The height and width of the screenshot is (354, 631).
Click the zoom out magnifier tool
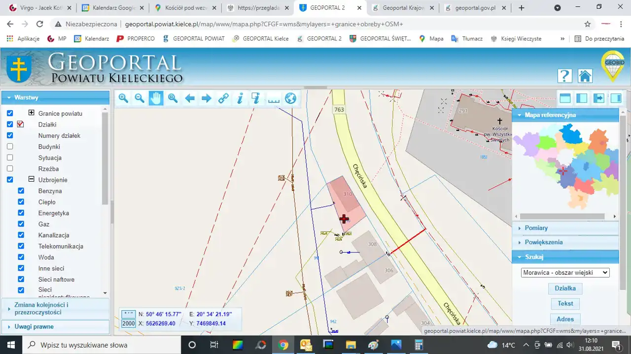pyautogui.click(x=140, y=98)
